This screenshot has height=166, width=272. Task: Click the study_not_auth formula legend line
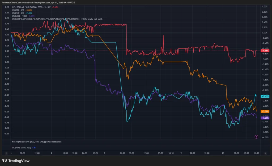(57, 19)
